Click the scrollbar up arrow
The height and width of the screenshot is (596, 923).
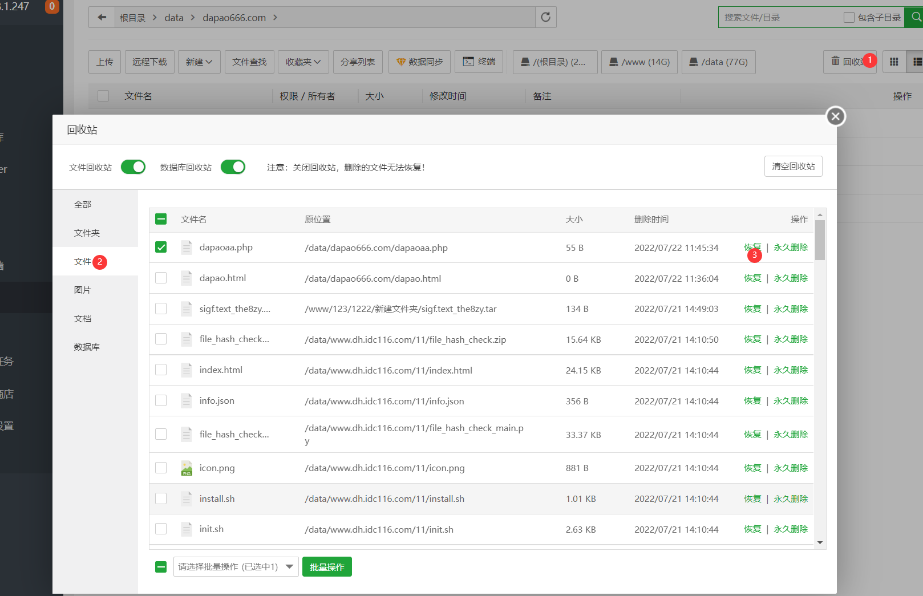pyautogui.click(x=820, y=215)
